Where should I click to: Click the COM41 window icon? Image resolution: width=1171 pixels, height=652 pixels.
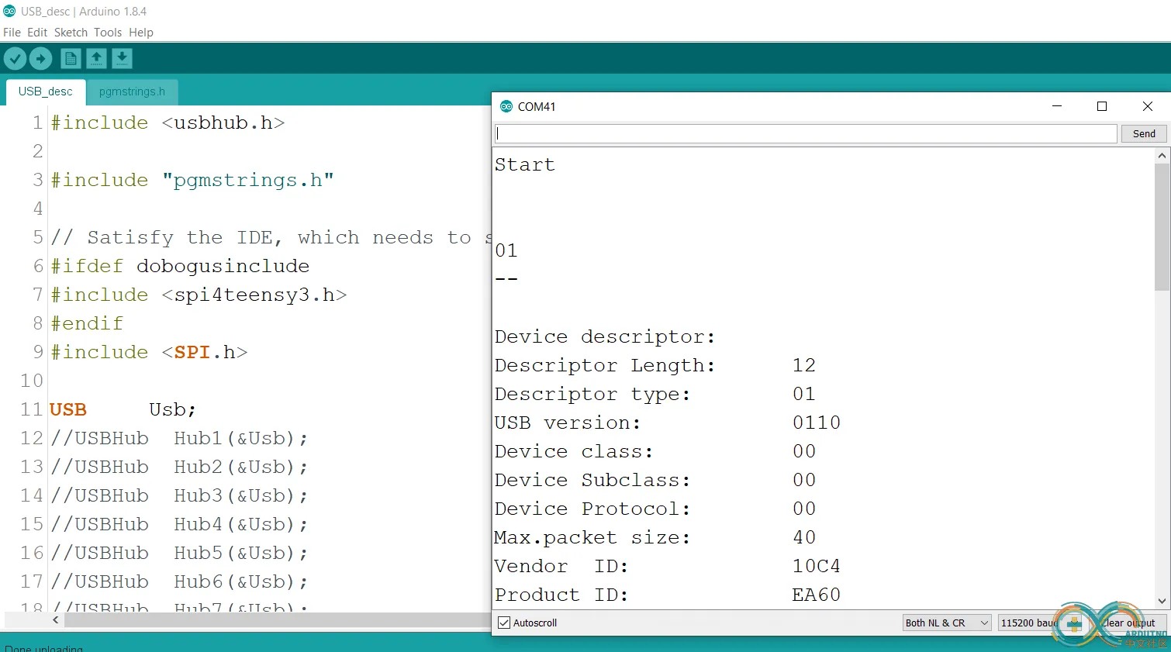pyautogui.click(x=507, y=106)
